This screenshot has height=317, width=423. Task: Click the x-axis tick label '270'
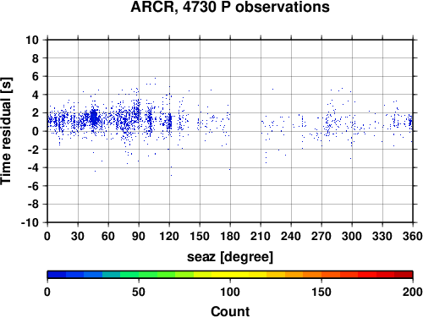[321, 236]
